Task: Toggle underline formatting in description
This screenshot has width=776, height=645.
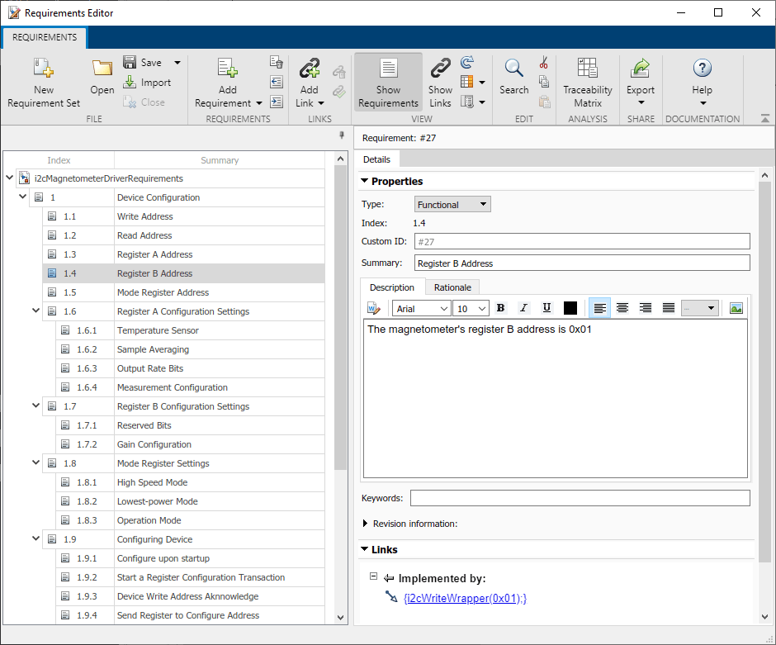Action: [547, 308]
